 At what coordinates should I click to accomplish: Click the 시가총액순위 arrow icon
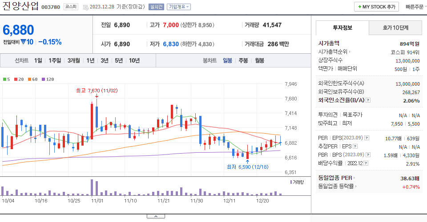(350, 52)
